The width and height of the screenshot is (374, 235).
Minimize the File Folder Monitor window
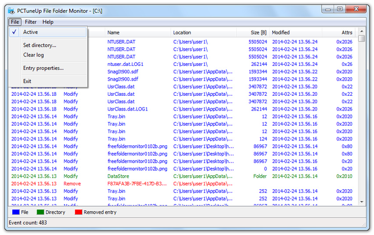coord(328,10)
